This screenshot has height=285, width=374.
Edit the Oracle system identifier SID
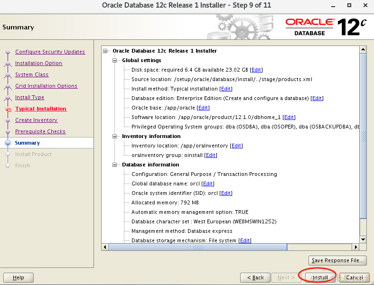coord(226,193)
